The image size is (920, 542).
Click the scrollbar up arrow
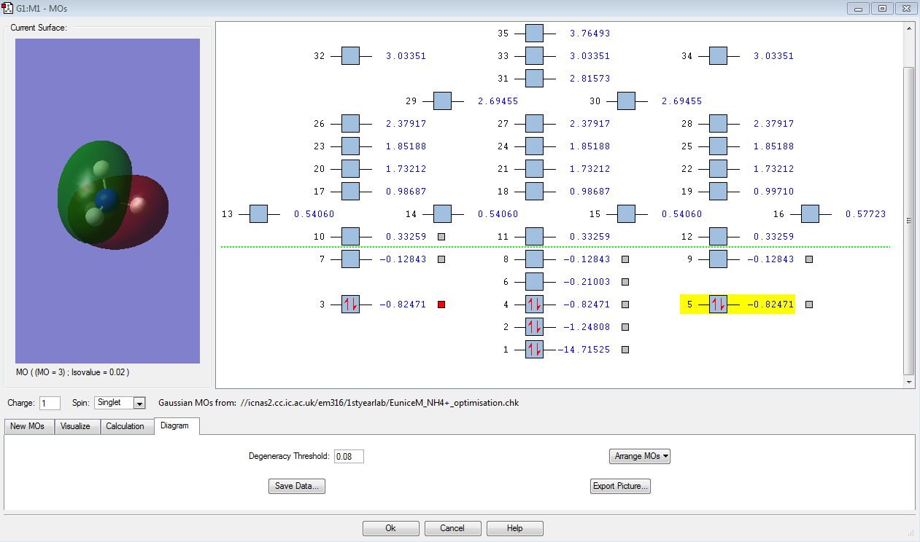pyautogui.click(x=908, y=28)
